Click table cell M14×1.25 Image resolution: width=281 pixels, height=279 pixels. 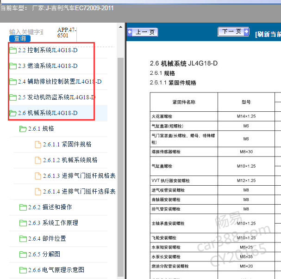[246, 116]
